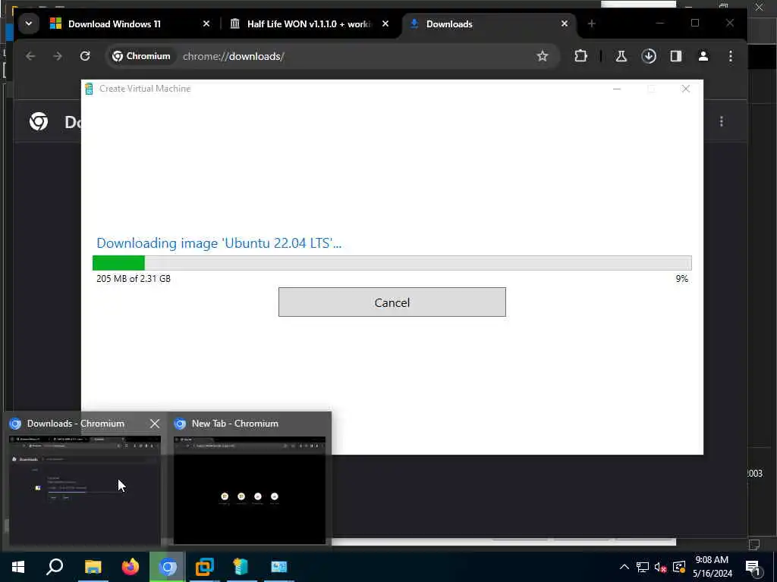Screen dimensions: 777x582
Task: Open the Windows Start menu
Action: pyautogui.click(x=18, y=567)
